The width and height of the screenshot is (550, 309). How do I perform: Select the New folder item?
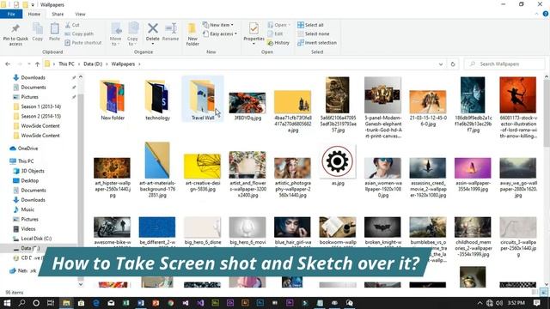[113, 100]
